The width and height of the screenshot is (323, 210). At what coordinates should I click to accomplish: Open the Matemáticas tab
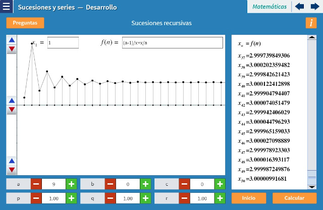pos(269,7)
